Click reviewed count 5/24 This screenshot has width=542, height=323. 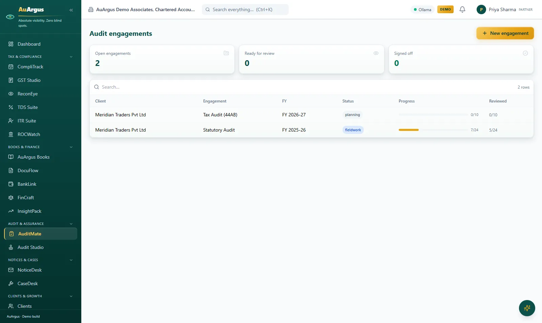[493, 130]
